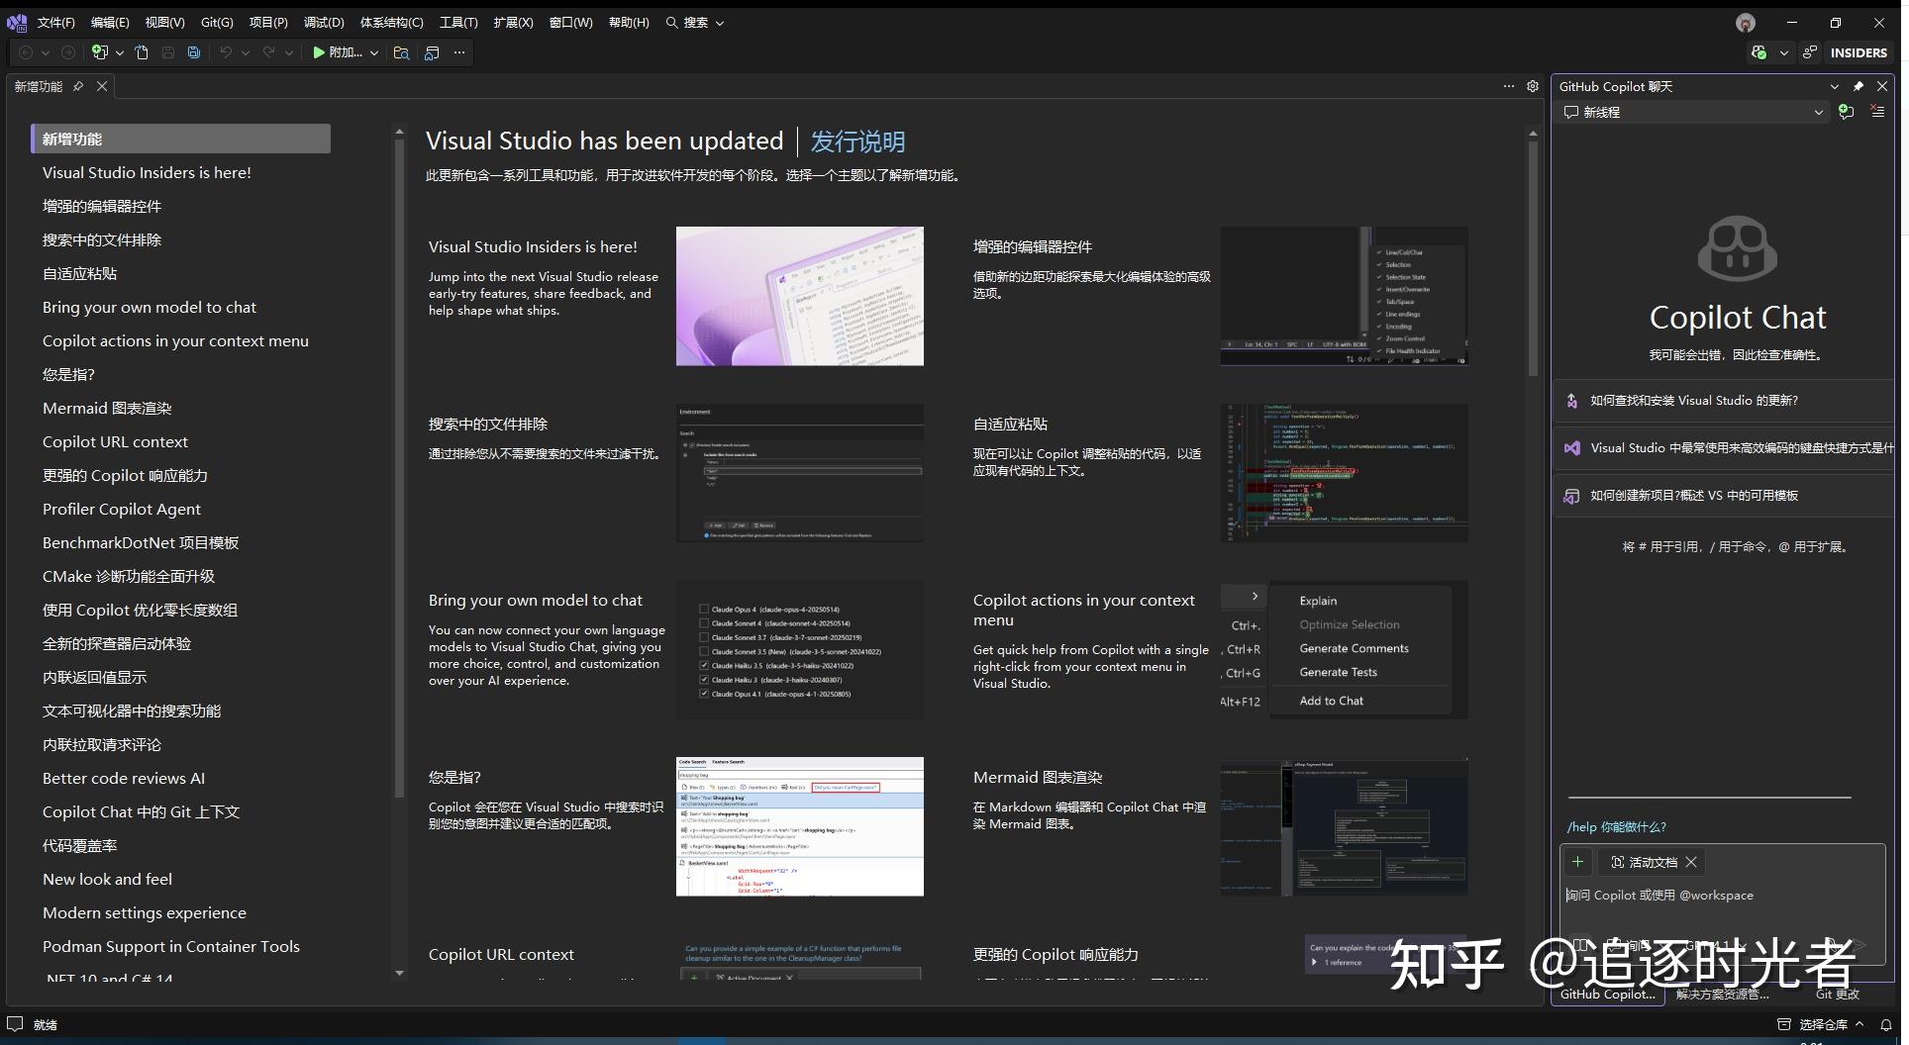Select suggestion 如何查找和安装 Visual Studio 的更新?
Image resolution: width=1909 pixels, height=1045 pixels.
coord(1724,401)
